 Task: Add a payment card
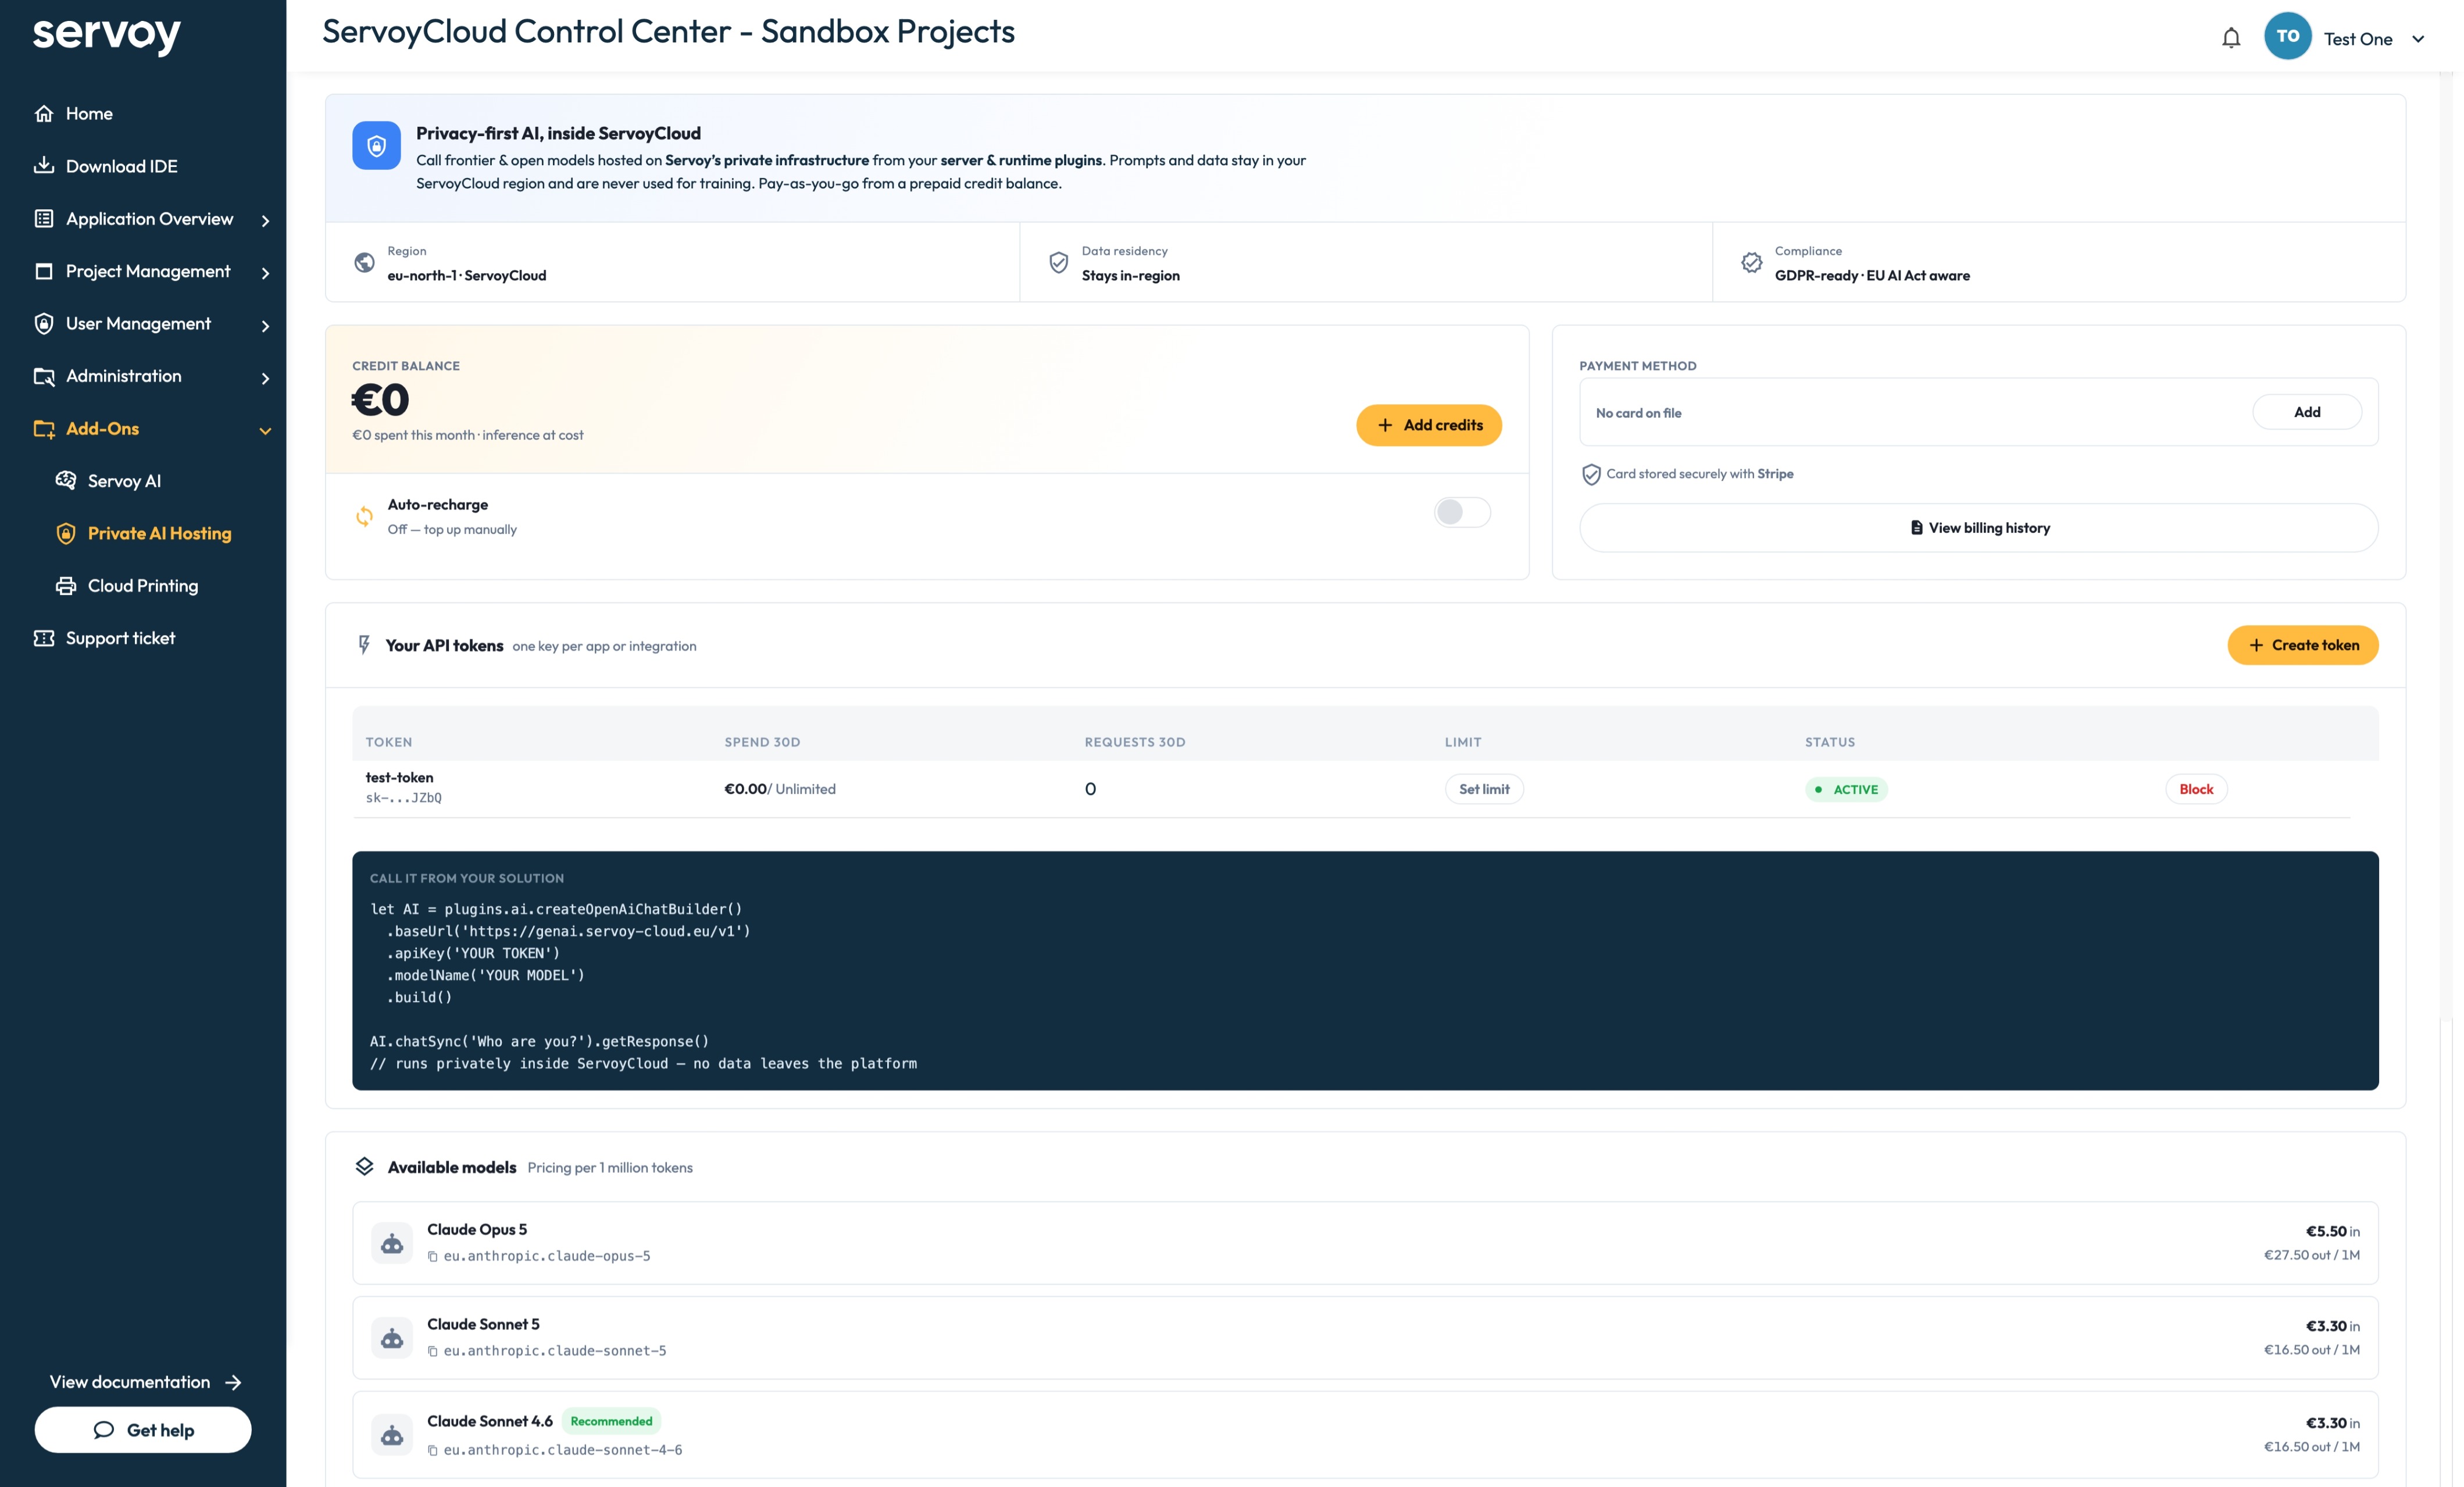(2307, 412)
